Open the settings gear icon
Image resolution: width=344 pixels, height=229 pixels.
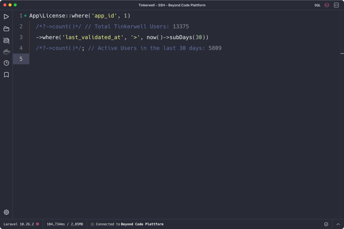tap(6, 212)
